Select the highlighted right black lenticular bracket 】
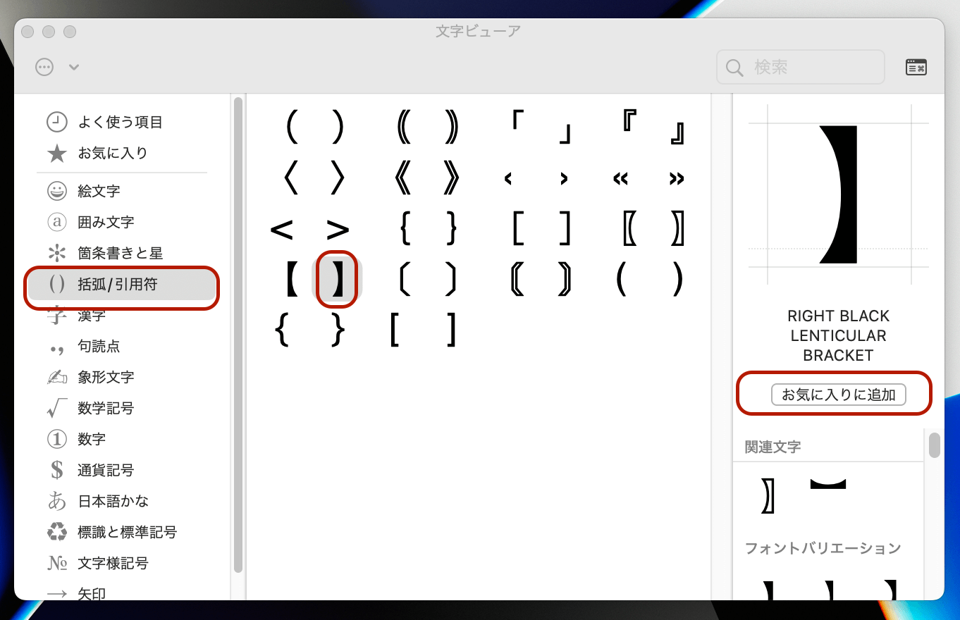This screenshot has width=960, height=620. (x=338, y=280)
